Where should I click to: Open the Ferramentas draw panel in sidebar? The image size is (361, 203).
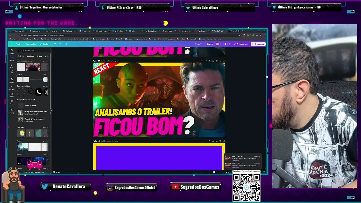coord(12,87)
